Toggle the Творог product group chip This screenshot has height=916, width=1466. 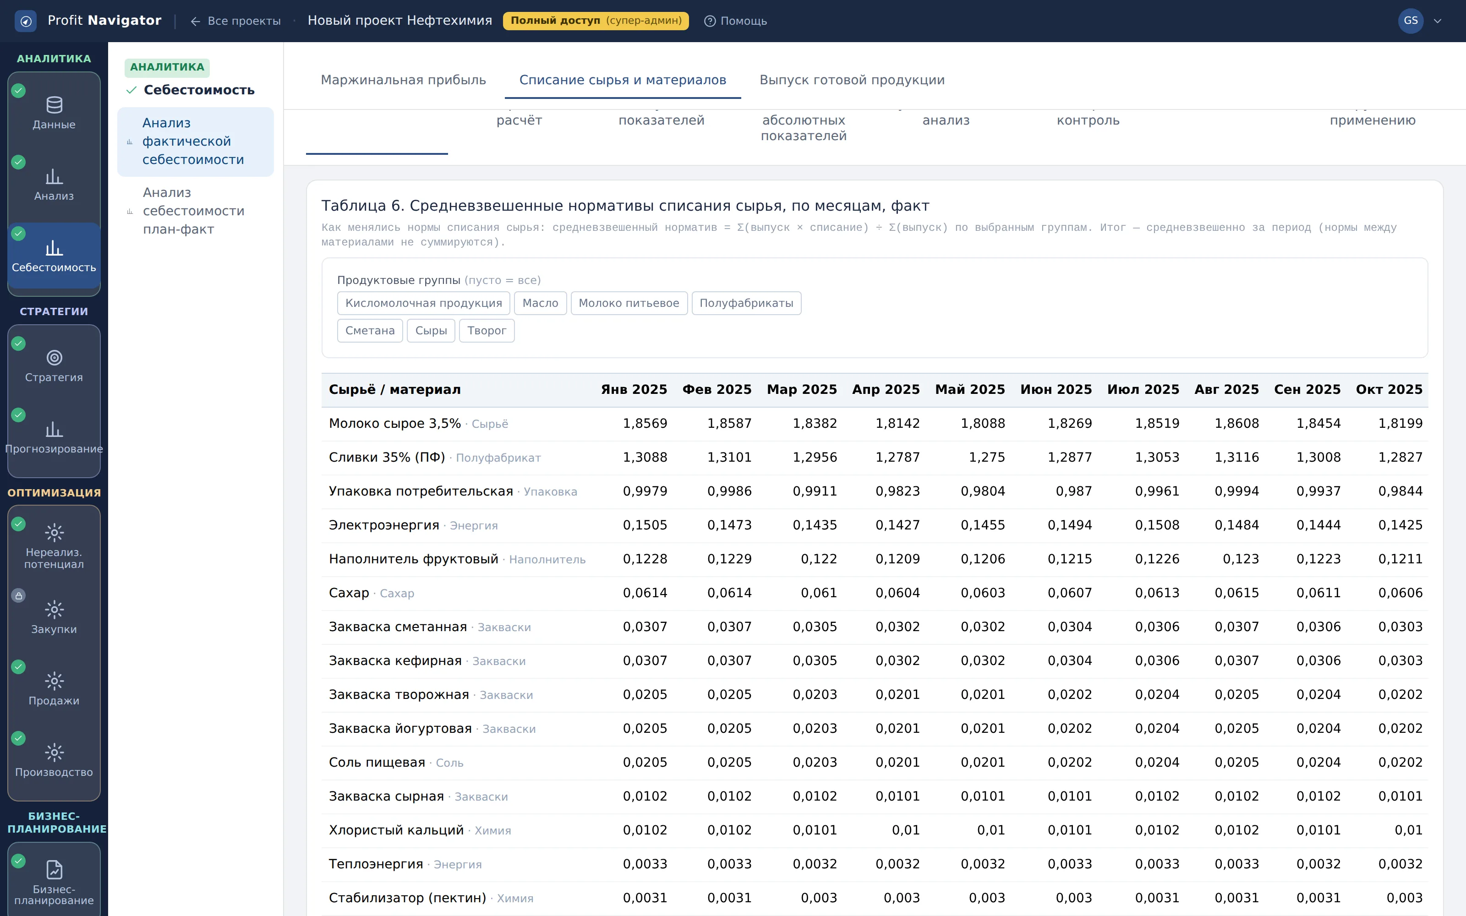[x=487, y=330]
